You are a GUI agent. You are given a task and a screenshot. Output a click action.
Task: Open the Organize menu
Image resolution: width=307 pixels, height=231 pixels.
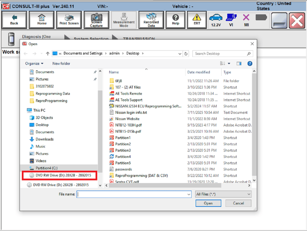34,63
